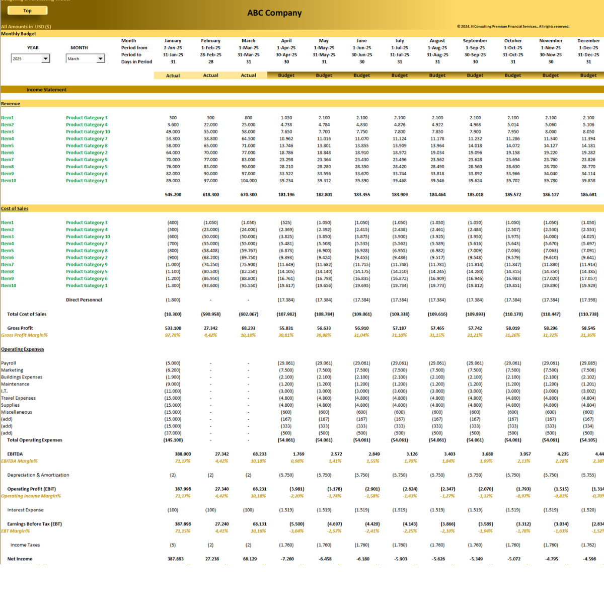Click the Operating Income Margin% label
604x604 pixels.
(x=31, y=496)
